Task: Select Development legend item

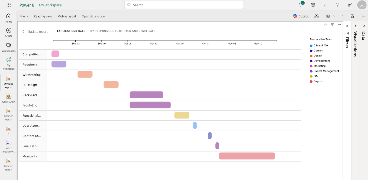Action: pyautogui.click(x=320, y=61)
